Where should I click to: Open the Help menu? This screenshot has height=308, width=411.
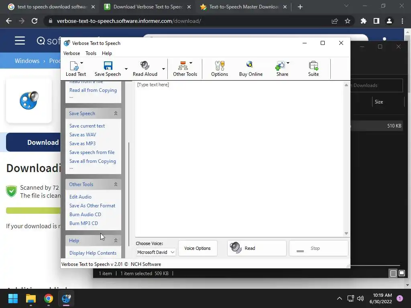click(x=107, y=53)
